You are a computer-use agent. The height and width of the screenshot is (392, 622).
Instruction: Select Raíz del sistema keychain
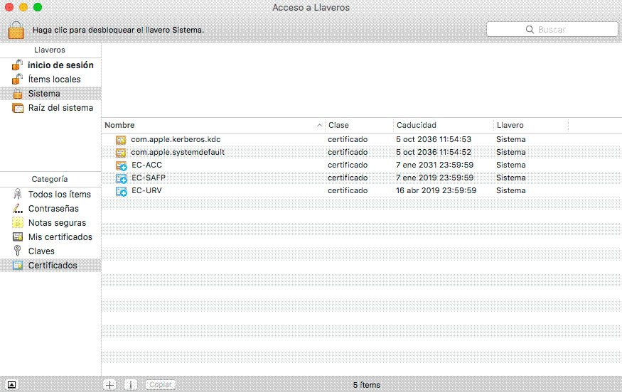tap(60, 108)
